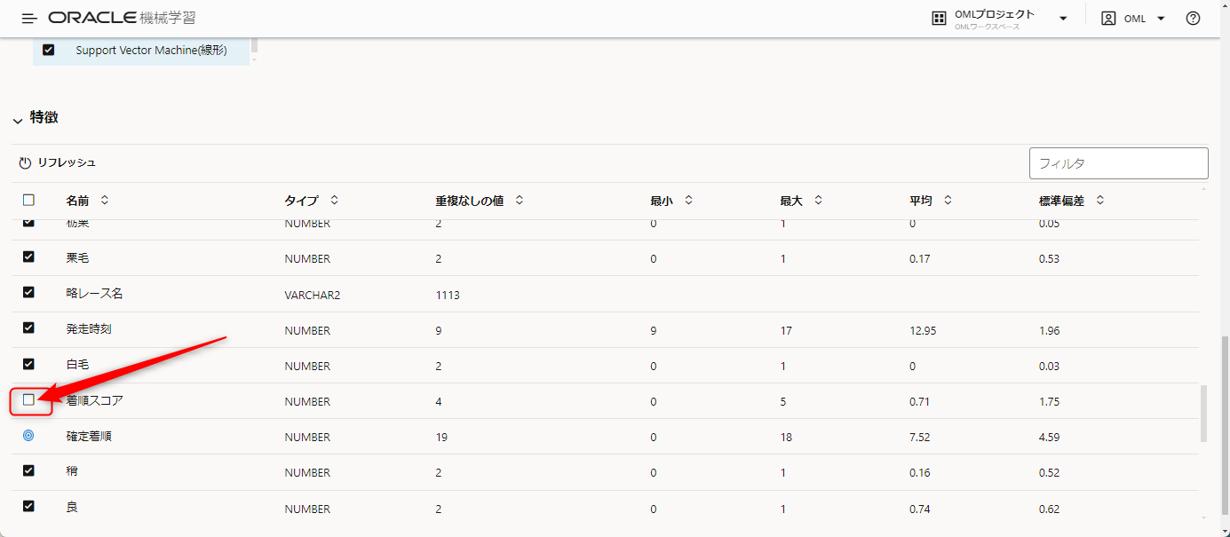Image resolution: width=1230 pixels, height=537 pixels.
Task: Click the 7.52 average cell
Action: (x=920, y=438)
